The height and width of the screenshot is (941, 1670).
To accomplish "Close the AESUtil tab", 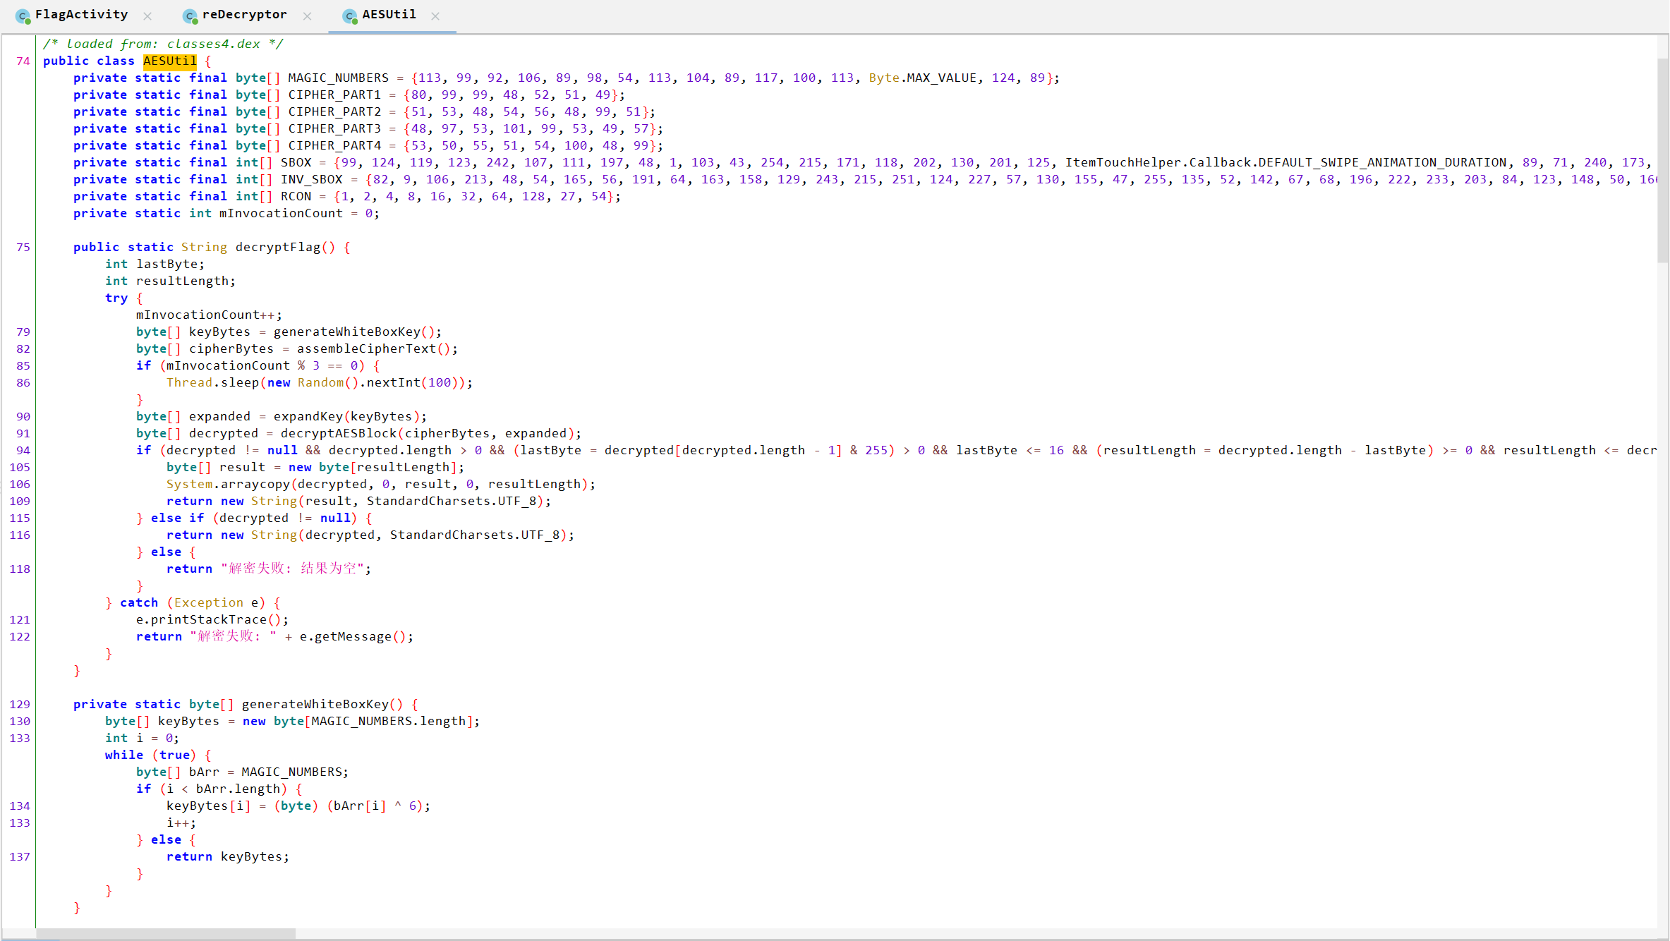I will 435,16.
